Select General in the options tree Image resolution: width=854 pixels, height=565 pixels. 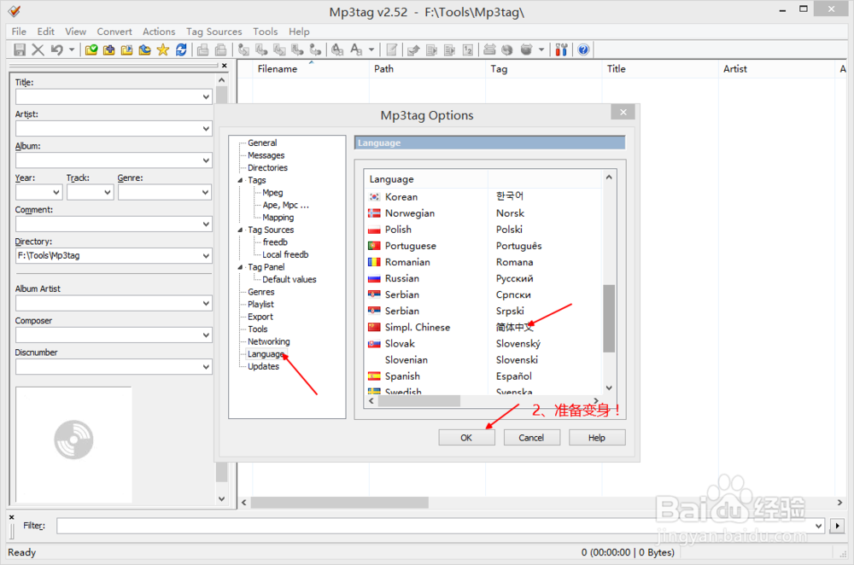(262, 143)
